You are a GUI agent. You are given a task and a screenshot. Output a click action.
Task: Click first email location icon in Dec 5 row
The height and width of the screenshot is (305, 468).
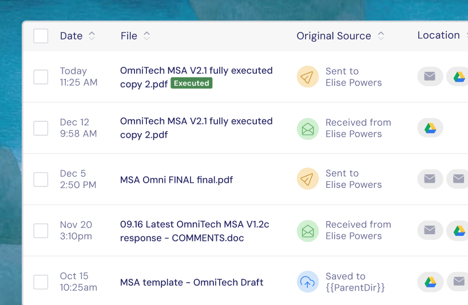430,179
